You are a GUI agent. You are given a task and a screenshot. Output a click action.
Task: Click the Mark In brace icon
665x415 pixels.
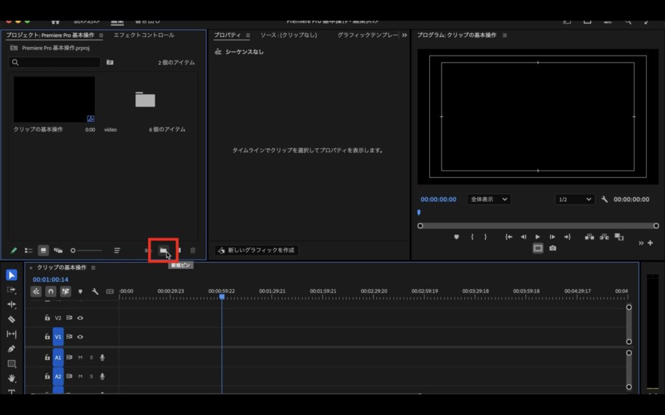472,237
